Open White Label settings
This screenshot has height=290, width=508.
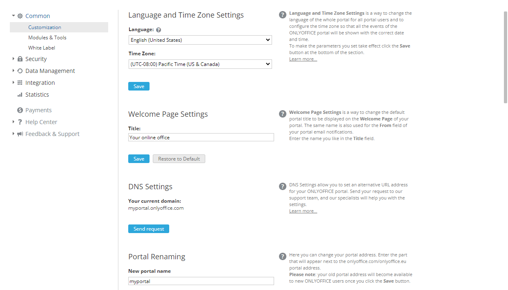[x=41, y=48]
